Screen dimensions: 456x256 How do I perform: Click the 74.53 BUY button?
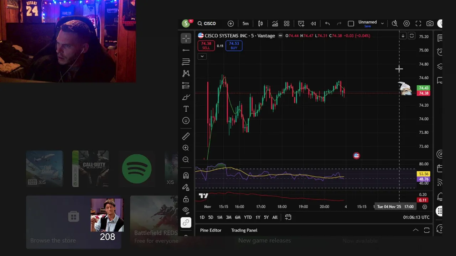click(x=234, y=46)
